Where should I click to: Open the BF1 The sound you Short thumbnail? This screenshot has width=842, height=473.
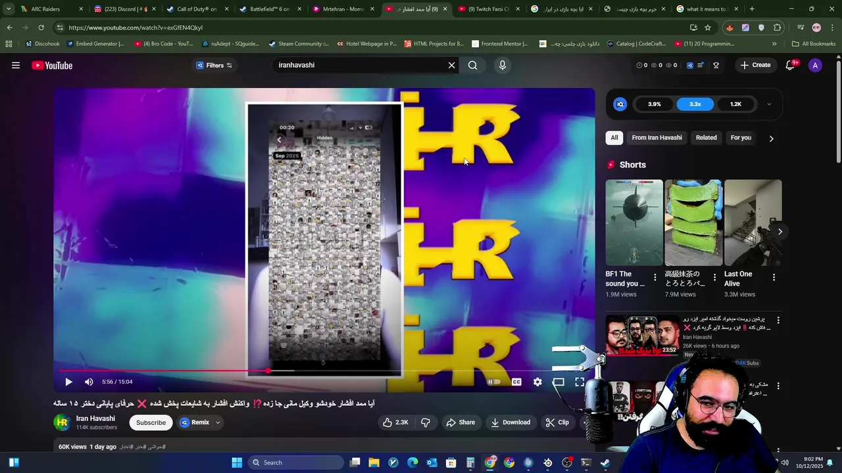634,222
